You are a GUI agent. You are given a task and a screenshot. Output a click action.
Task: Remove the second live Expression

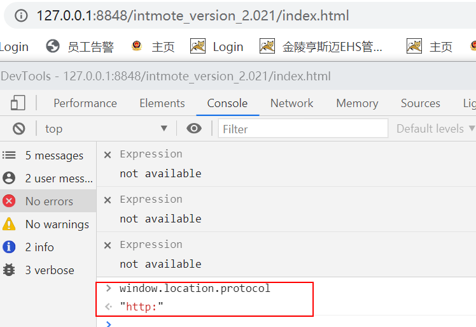pos(108,200)
